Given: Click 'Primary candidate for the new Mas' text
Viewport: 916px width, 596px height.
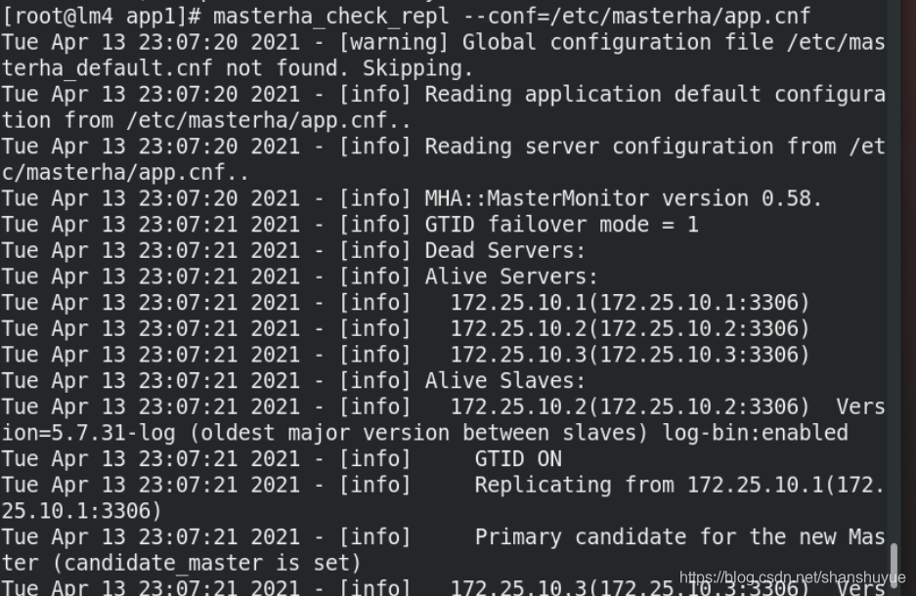Looking at the screenshot, I should coord(679,536).
